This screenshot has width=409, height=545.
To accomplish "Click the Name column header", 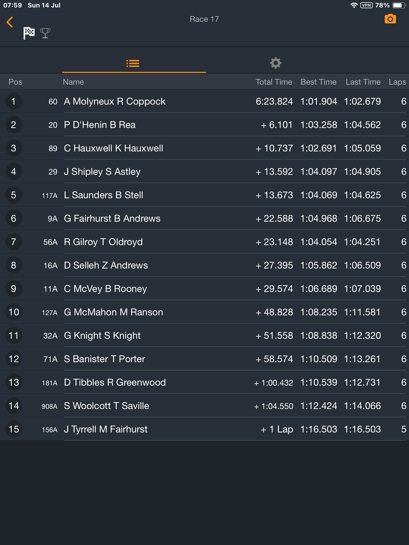I will (x=73, y=82).
